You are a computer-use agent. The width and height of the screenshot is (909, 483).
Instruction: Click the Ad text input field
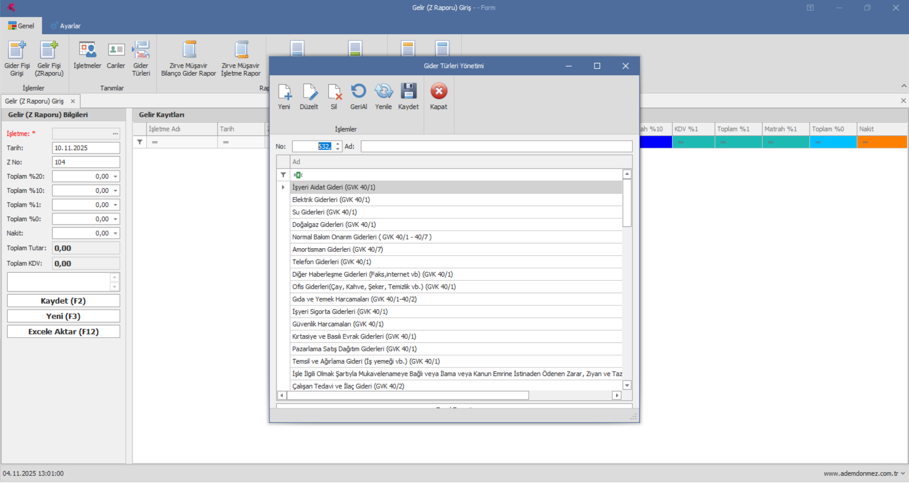click(496, 147)
